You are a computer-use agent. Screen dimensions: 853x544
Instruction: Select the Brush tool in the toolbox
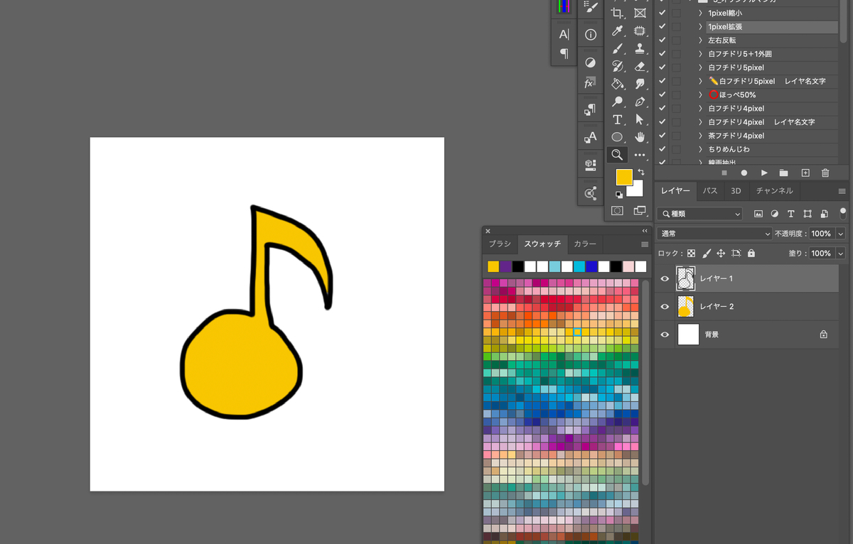click(618, 48)
